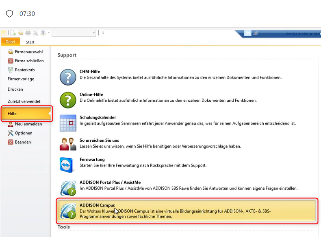Start Fernwartung via its title
Screen dimensions: 321x237
[92, 160]
